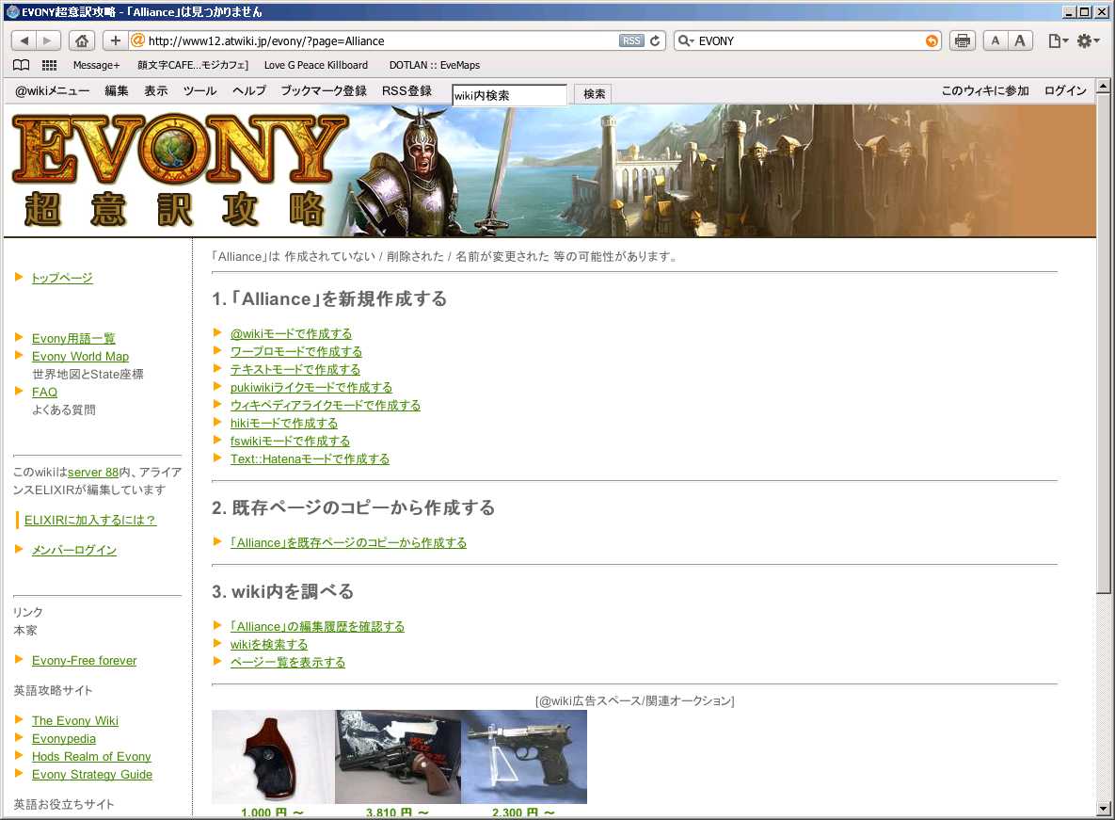Click fswikiモードで作成する link
The height and width of the screenshot is (820, 1115).
(290, 441)
